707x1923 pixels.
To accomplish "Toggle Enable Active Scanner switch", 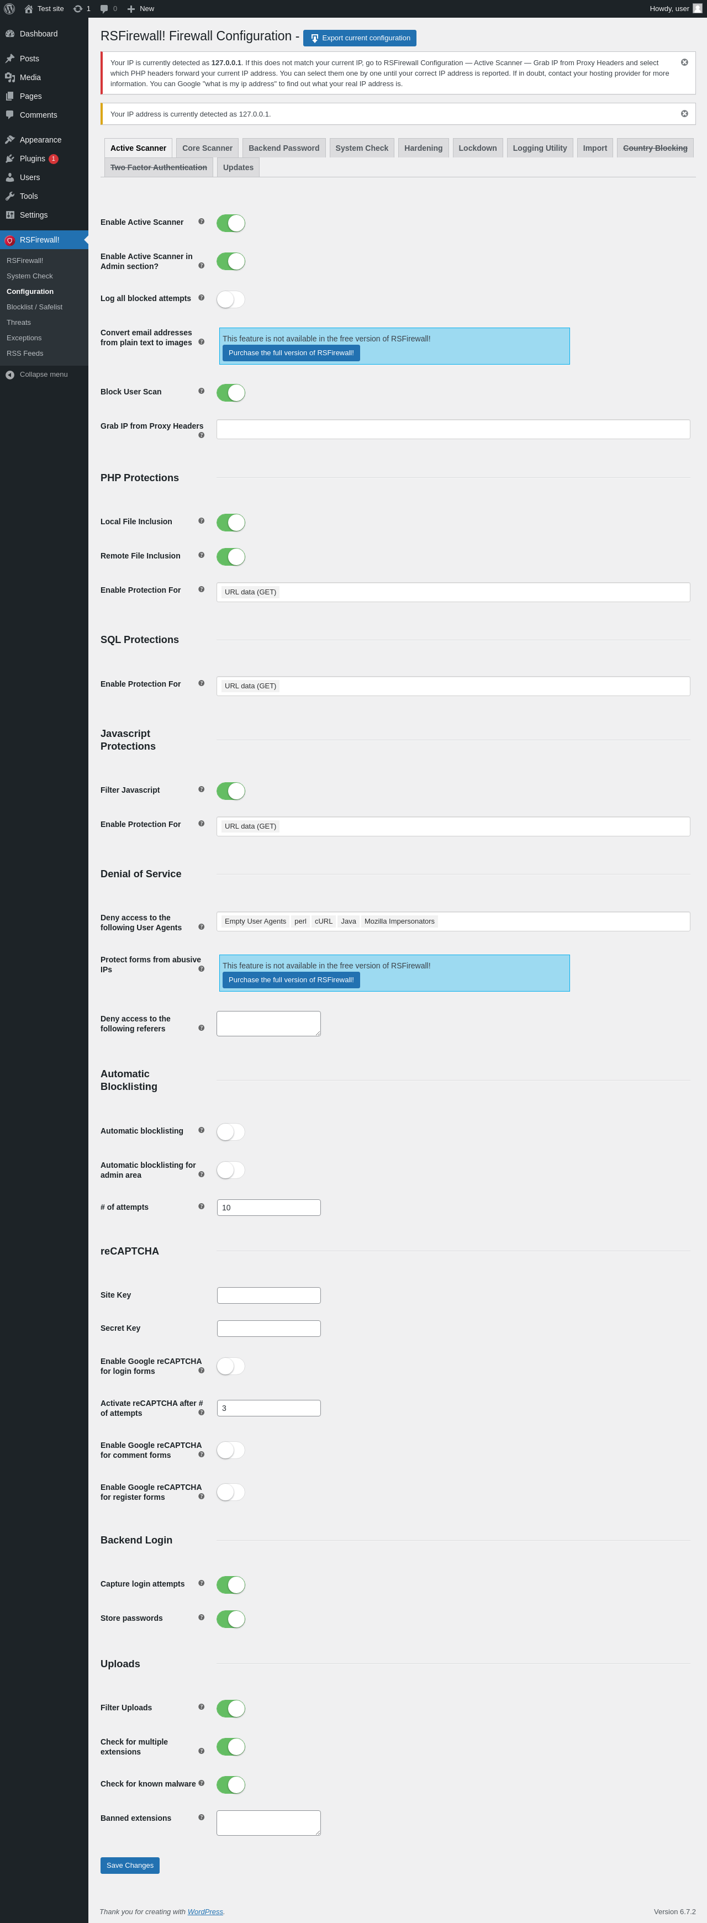I will tap(231, 223).
